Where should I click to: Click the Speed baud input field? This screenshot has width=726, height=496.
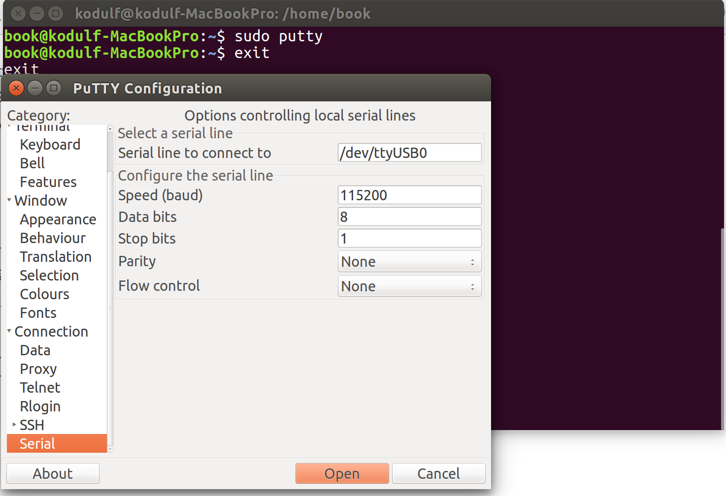click(x=409, y=195)
